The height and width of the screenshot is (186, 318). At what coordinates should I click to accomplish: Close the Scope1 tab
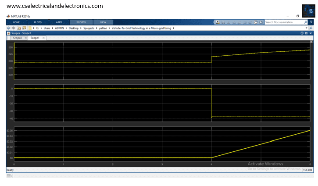[x=43, y=38]
